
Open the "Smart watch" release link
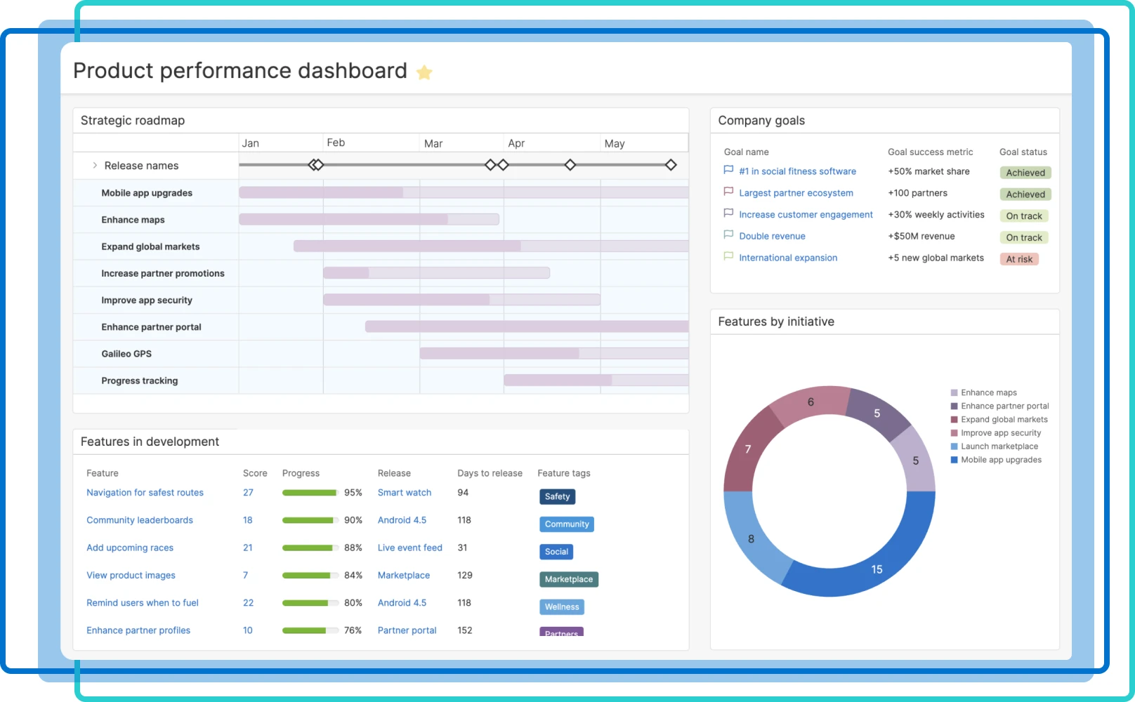(x=405, y=492)
